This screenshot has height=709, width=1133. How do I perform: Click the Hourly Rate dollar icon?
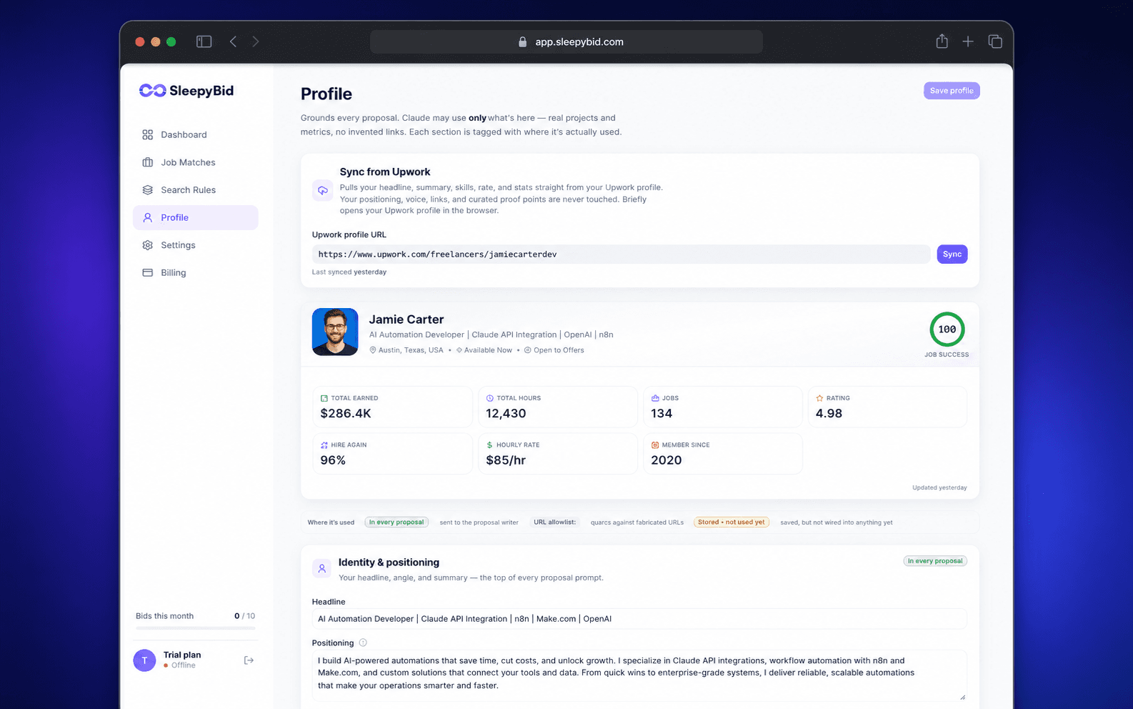pos(489,445)
